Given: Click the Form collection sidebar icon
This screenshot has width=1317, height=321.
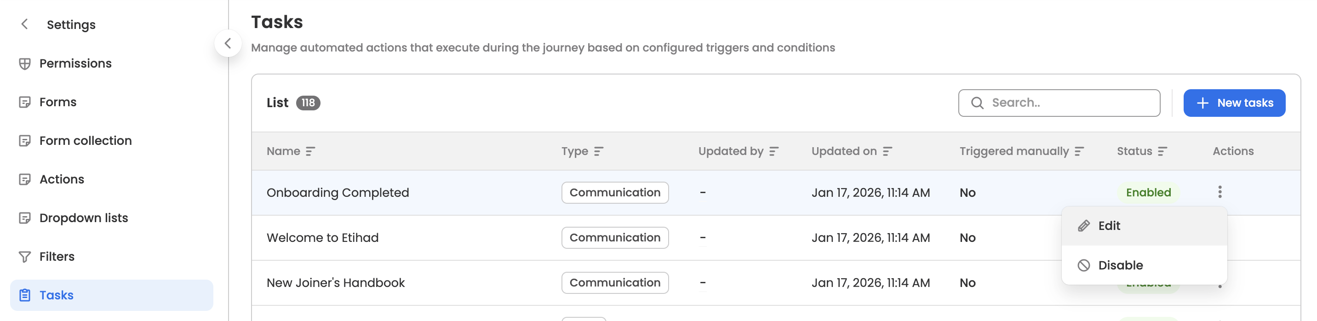Looking at the screenshot, I should coord(24,141).
